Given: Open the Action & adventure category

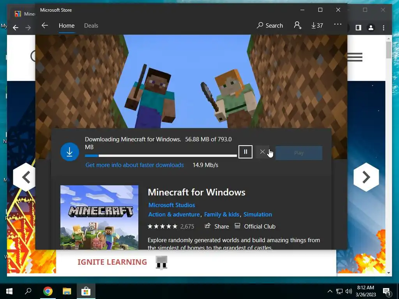Looking at the screenshot, I should click(x=174, y=215).
